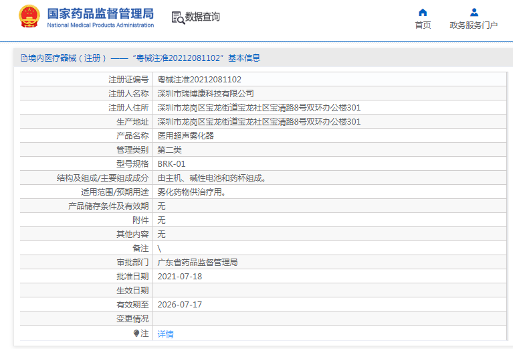
Task: Select value 粤械注准20212081102 in table
Action: tap(199, 80)
